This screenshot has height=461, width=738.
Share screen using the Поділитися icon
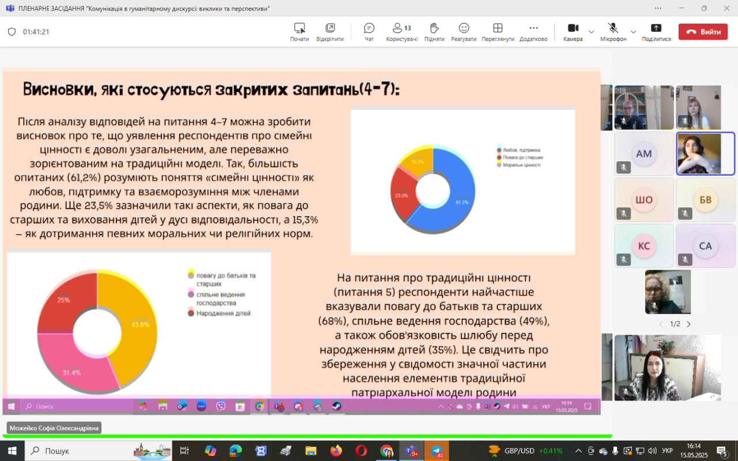(656, 32)
